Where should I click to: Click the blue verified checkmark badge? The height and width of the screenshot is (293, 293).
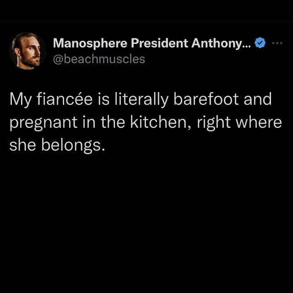(260, 43)
